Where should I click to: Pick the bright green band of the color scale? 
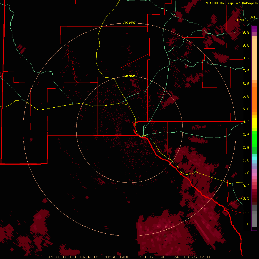tap(254, 139)
